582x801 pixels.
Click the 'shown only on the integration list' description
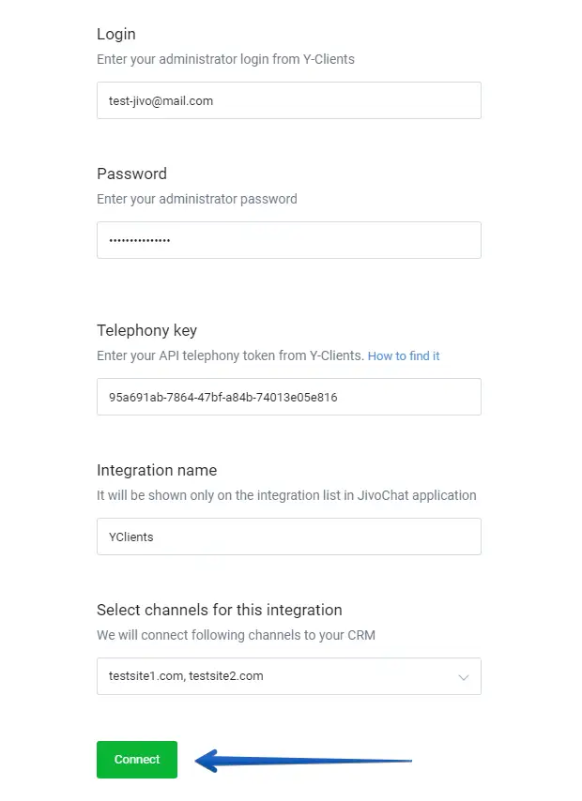point(286,495)
